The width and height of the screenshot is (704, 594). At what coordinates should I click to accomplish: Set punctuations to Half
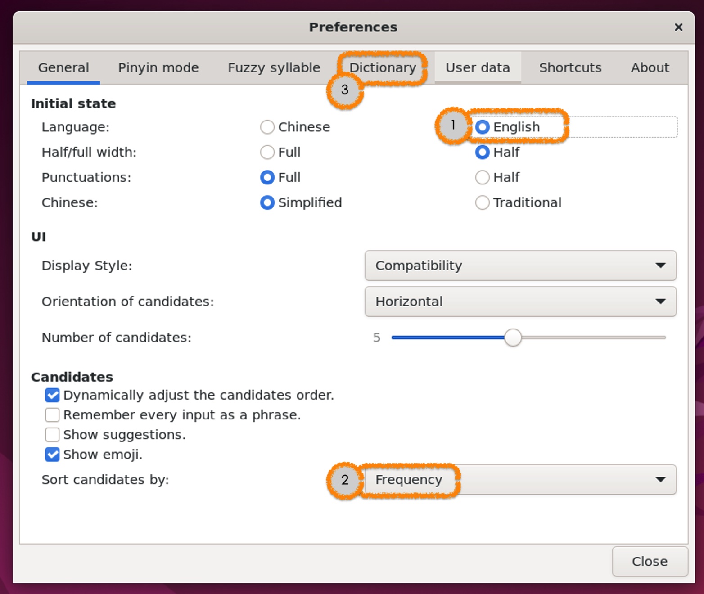[482, 178]
